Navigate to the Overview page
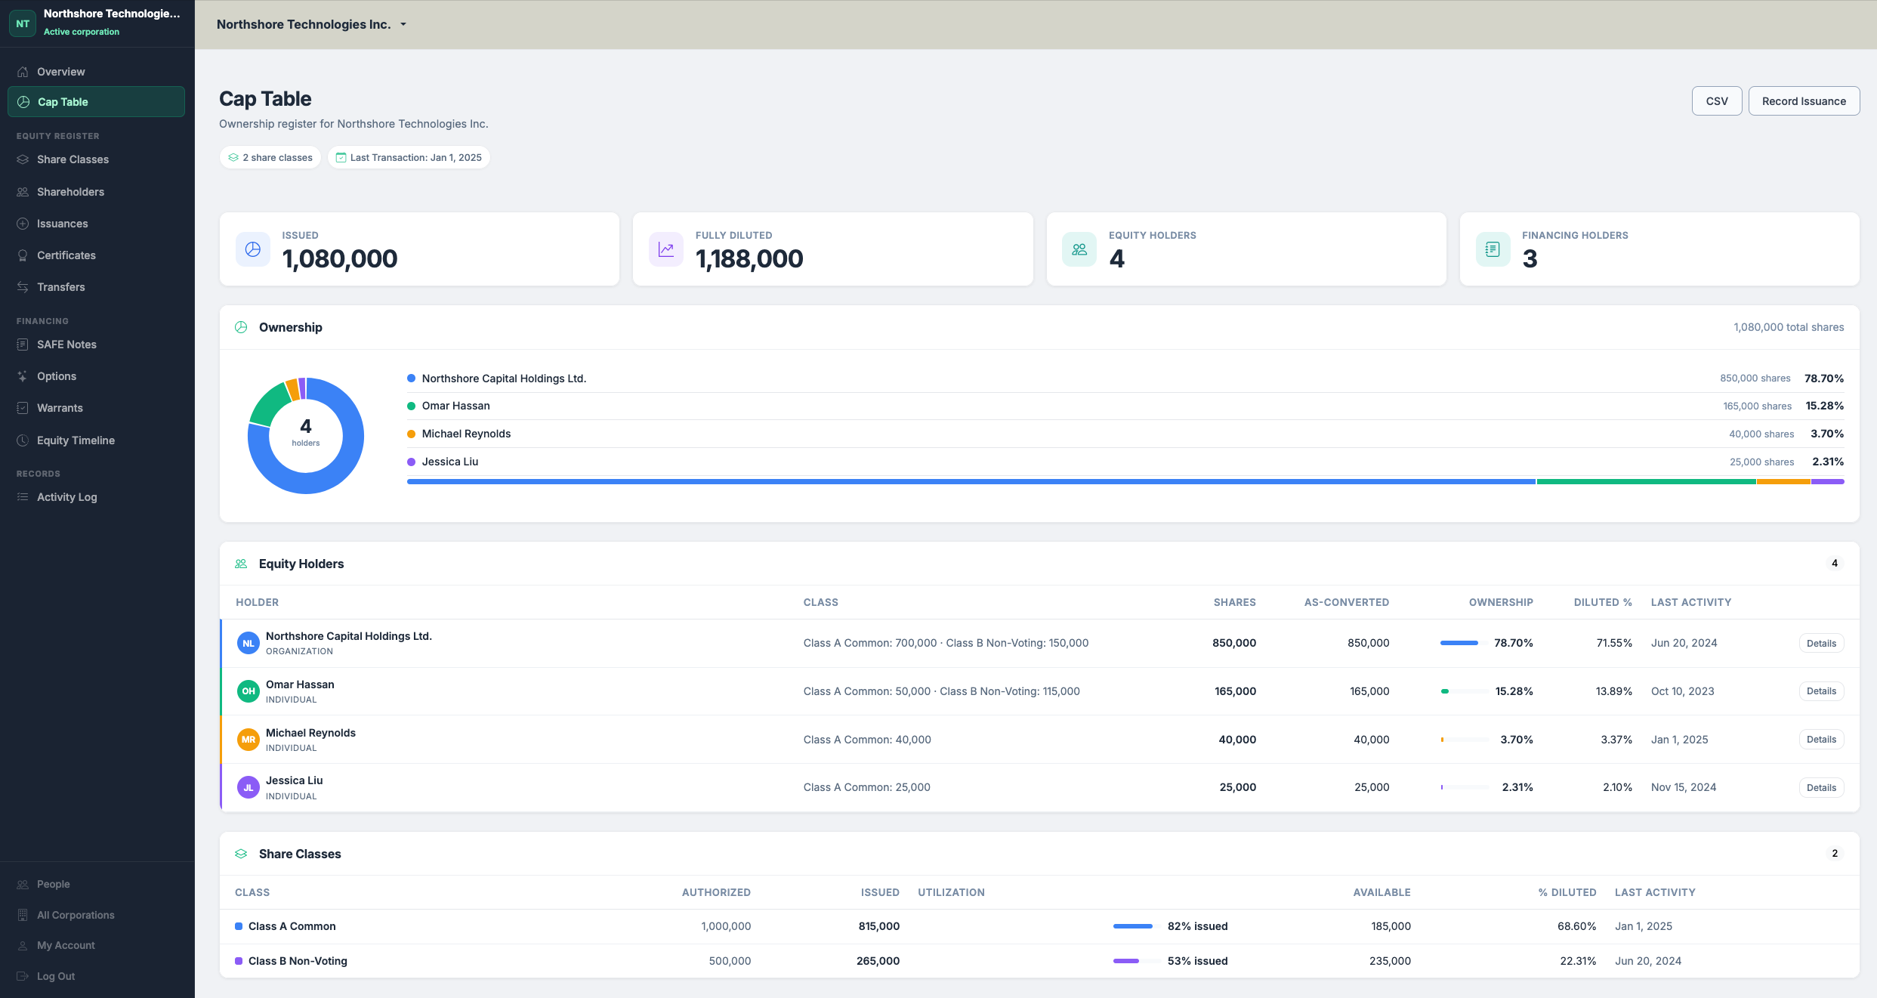This screenshot has height=998, width=1877. [x=60, y=72]
